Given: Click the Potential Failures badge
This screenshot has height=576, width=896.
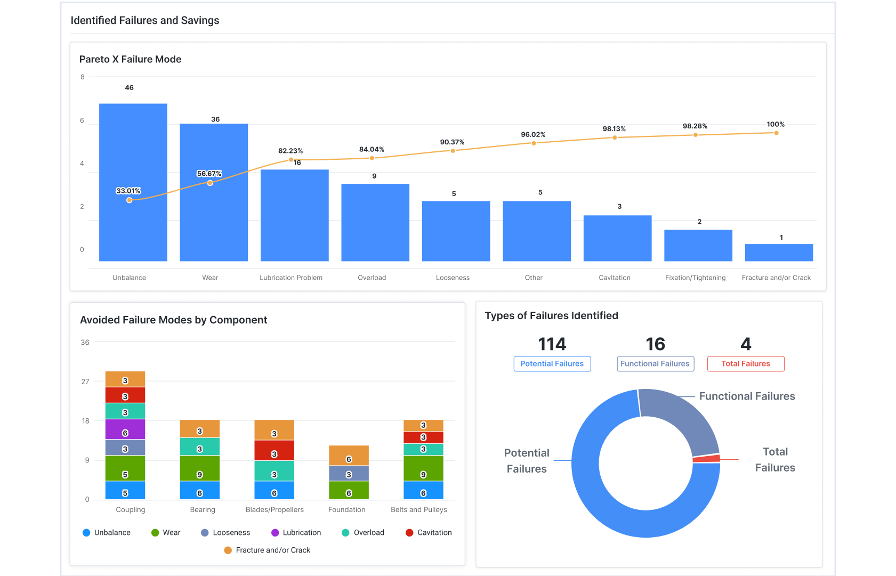Looking at the screenshot, I should [552, 363].
